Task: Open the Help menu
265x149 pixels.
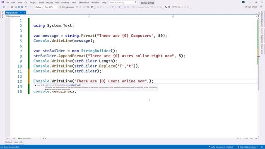Action: (104, 2)
